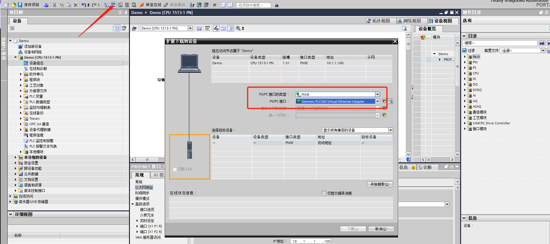550x244 pixels.
Task: Toggle the 过滤 filter checkbox in catalog
Action: [x=465, y=50]
